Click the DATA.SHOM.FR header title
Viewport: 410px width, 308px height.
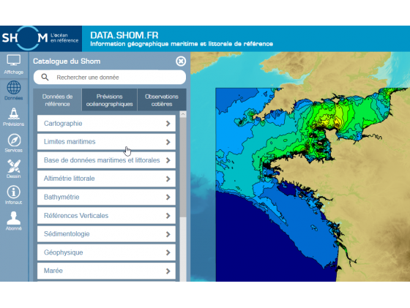(x=124, y=35)
